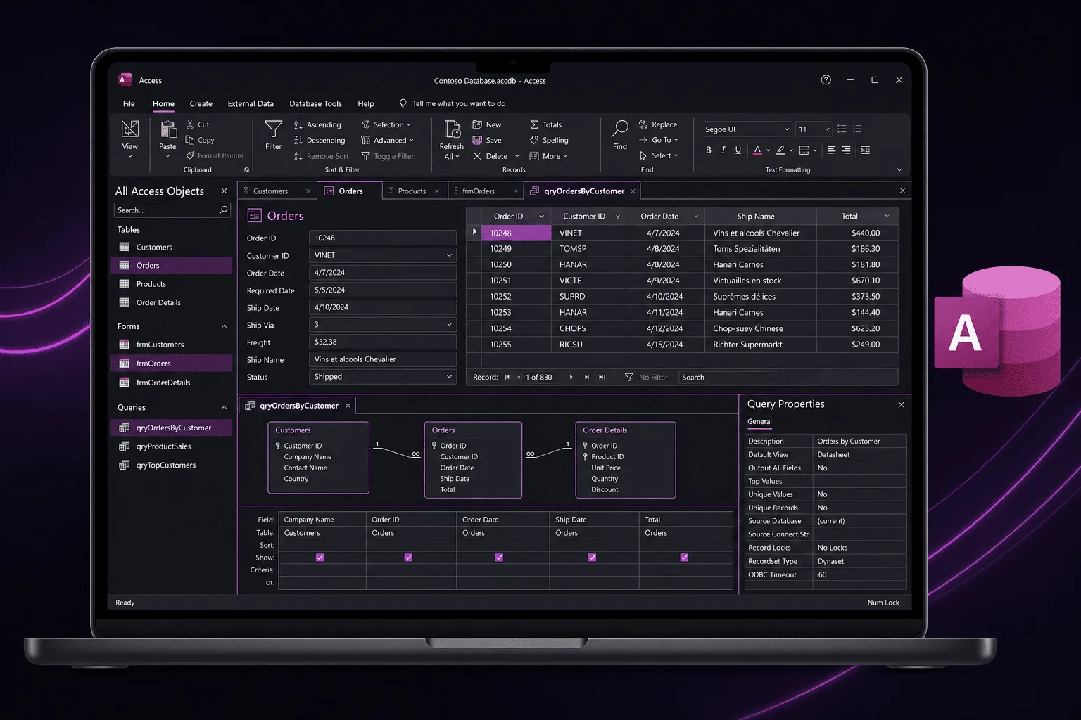Click the Delete record command
Viewport: 1081px width, 720px height.
click(x=490, y=156)
